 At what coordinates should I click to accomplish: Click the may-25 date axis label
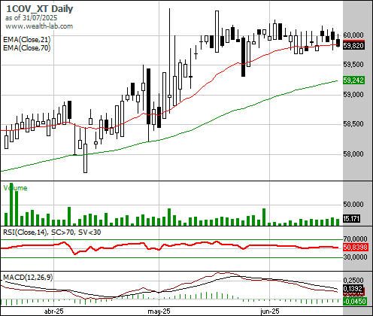[159, 311]
